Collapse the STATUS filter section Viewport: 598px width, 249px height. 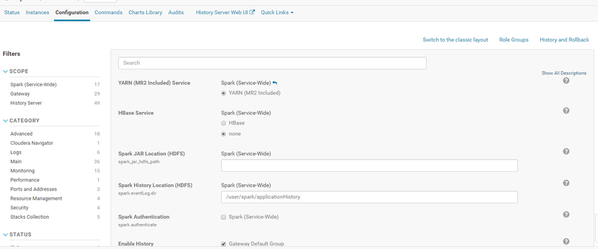[5, 235]
